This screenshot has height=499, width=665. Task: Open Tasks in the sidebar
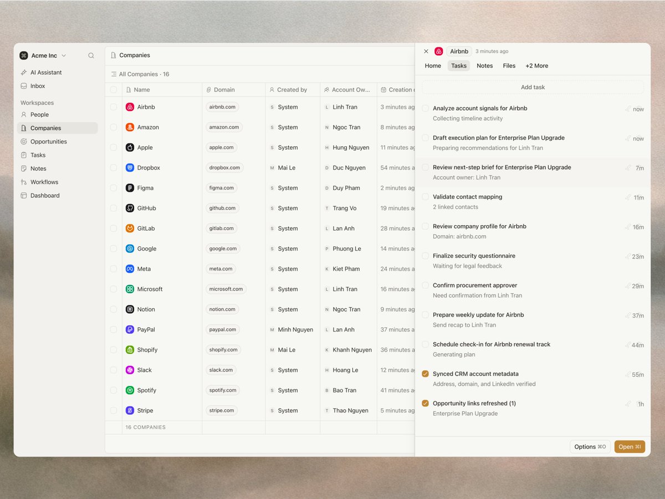click(x=57, y=155)
